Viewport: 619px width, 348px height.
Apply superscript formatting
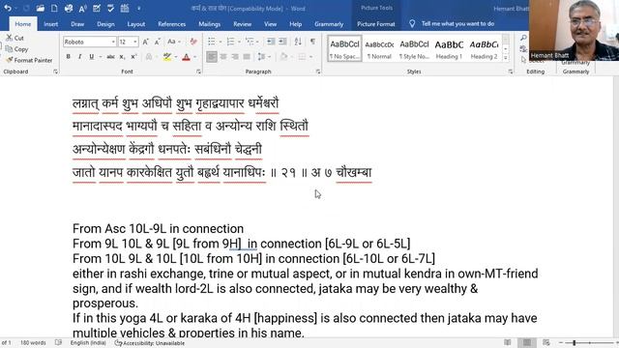pyautogui.click(x=133, y=57)
